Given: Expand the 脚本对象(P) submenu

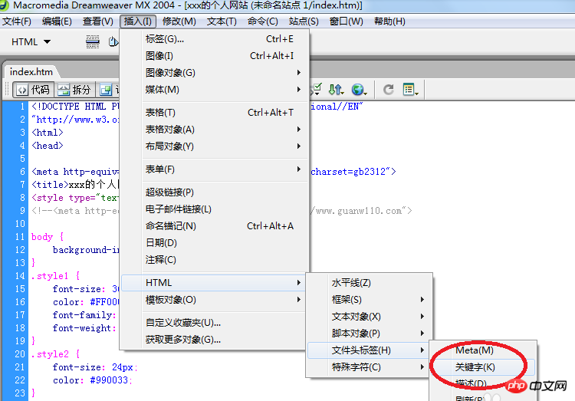Looking at the screenshot, I should coord(370,334).
